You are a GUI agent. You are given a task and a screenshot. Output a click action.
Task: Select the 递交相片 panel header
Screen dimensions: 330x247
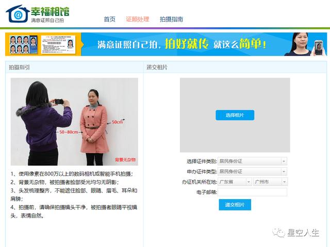click(x=157, y=67)
